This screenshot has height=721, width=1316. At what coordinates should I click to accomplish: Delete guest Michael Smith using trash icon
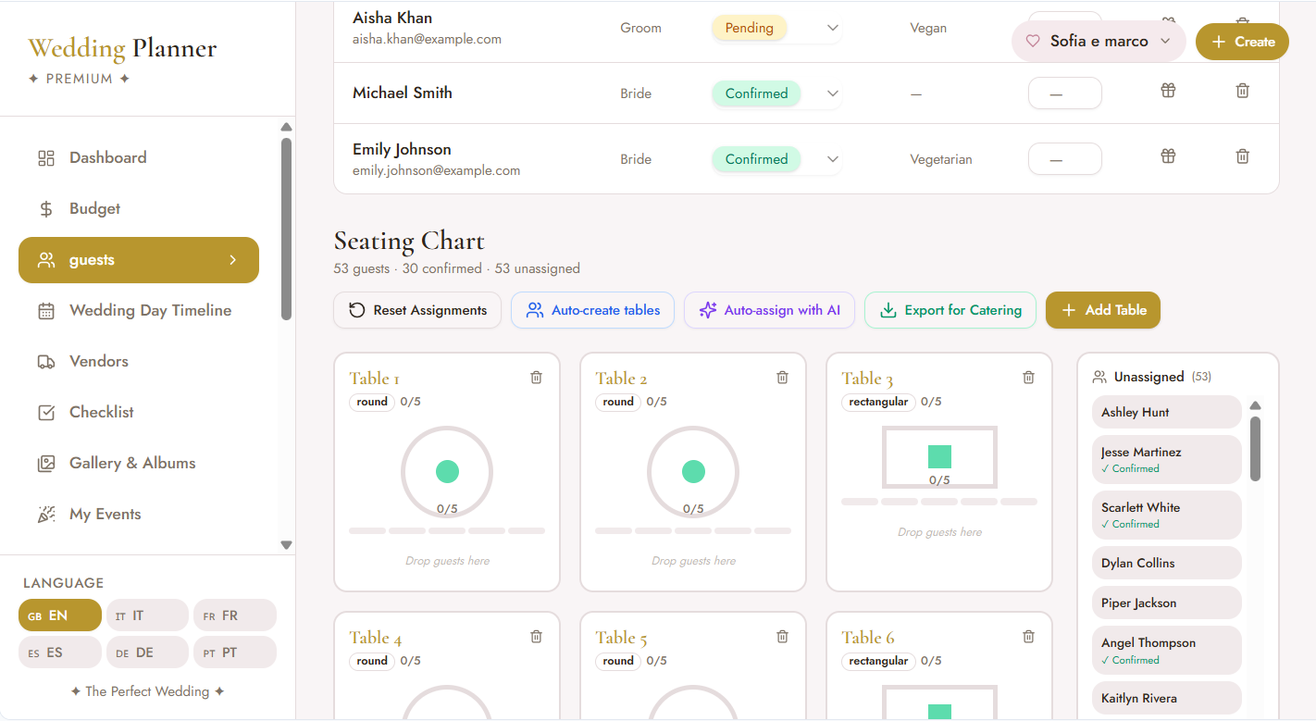click(x=1243, y=91)
